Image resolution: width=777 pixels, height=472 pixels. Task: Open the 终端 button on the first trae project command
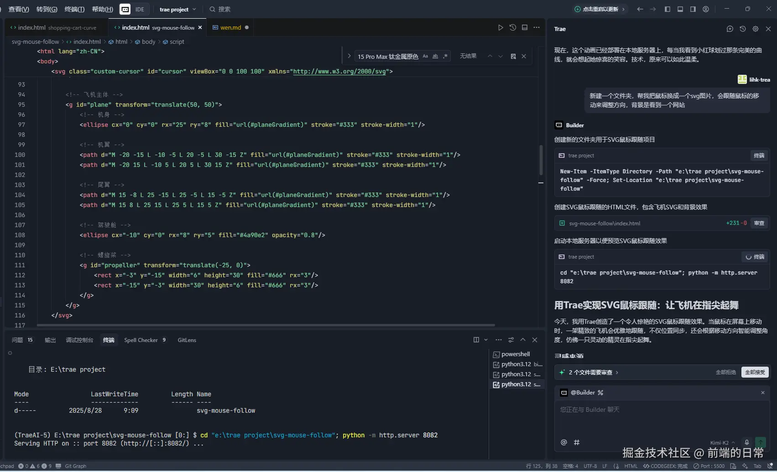759,156
